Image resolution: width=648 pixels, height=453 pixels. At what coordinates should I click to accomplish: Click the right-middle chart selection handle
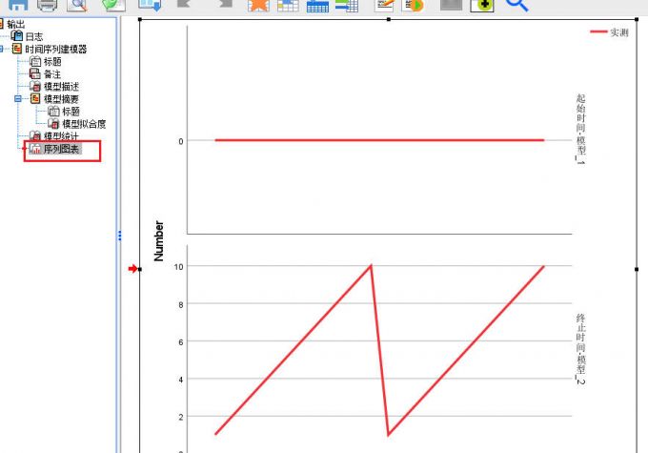(637, 269)
